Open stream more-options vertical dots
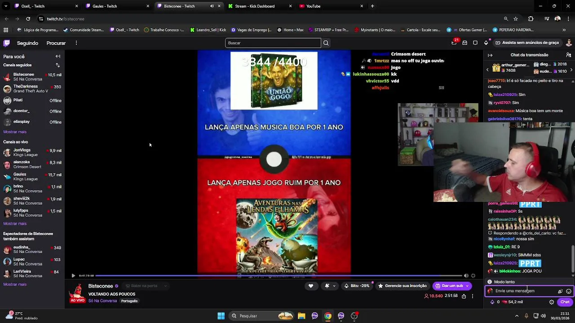 click(472, 296)
